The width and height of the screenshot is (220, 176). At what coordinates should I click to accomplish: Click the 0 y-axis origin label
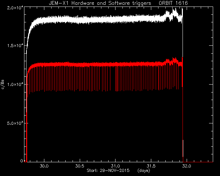click(x=21, y=161)
